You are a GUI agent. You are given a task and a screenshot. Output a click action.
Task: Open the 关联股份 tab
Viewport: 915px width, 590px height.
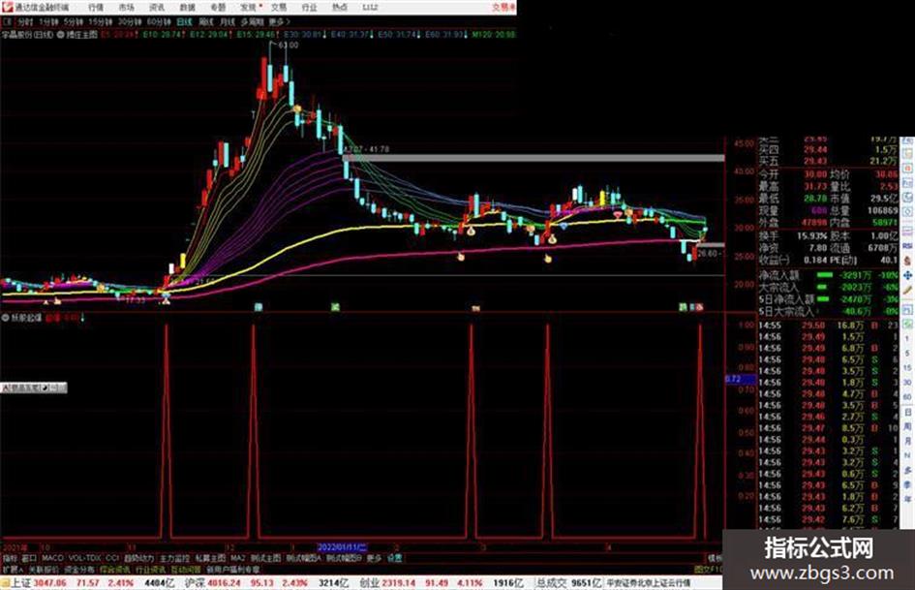(44, 569)
